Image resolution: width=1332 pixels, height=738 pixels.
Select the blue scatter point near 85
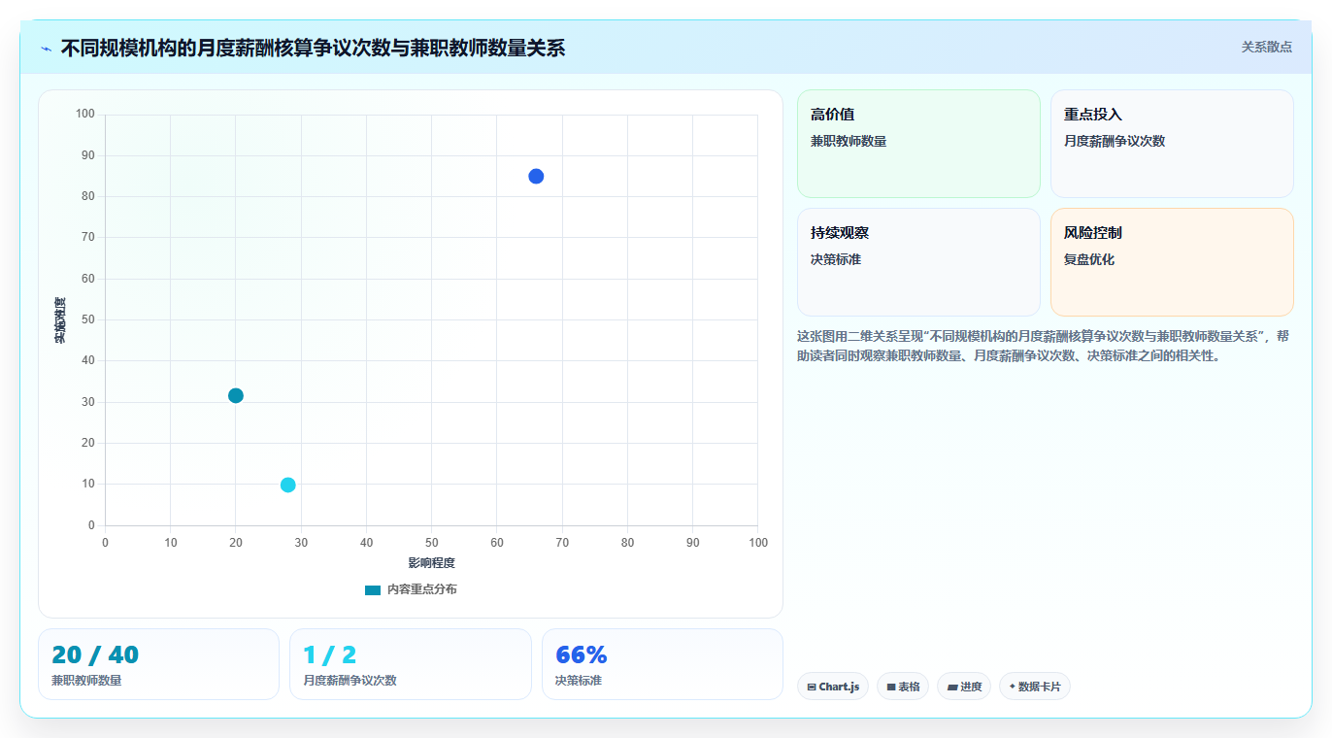coord(536,176)
